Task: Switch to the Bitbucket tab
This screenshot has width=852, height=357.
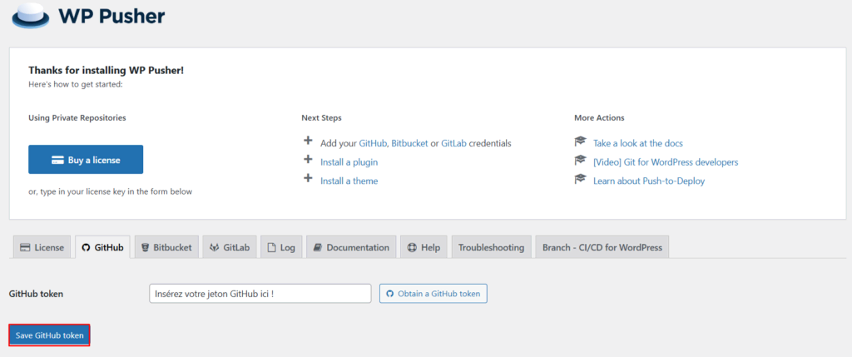Action: pos(166,247)
